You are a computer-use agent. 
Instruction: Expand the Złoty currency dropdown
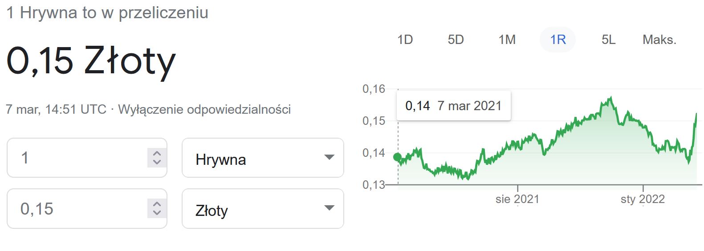click(x=263, y=209)
